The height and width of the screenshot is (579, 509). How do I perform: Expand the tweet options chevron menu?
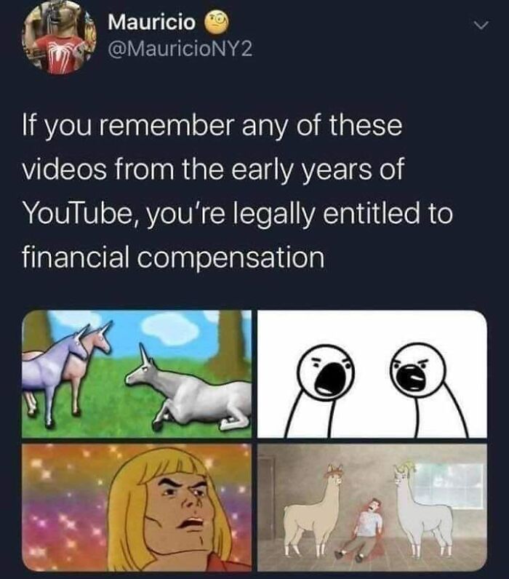click(x=481, y=25)
